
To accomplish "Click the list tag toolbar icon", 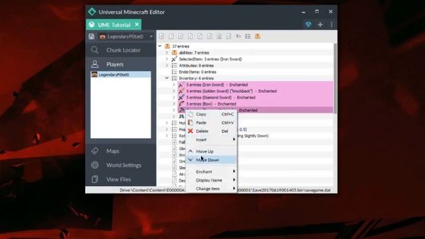I will point(248,37).
